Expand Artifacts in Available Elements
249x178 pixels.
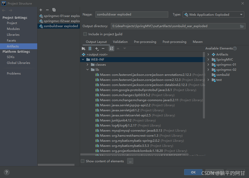tap(208, 55)
